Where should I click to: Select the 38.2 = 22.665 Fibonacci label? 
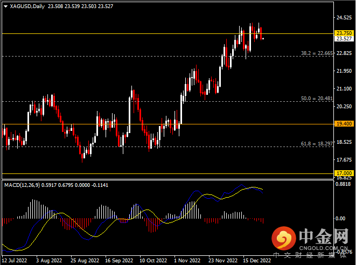coord(317,53)
